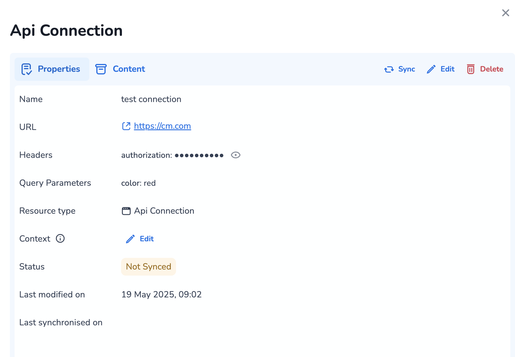Open the https://cm.com link
Viewport: 515px width, 357px height.
[162, 126]
